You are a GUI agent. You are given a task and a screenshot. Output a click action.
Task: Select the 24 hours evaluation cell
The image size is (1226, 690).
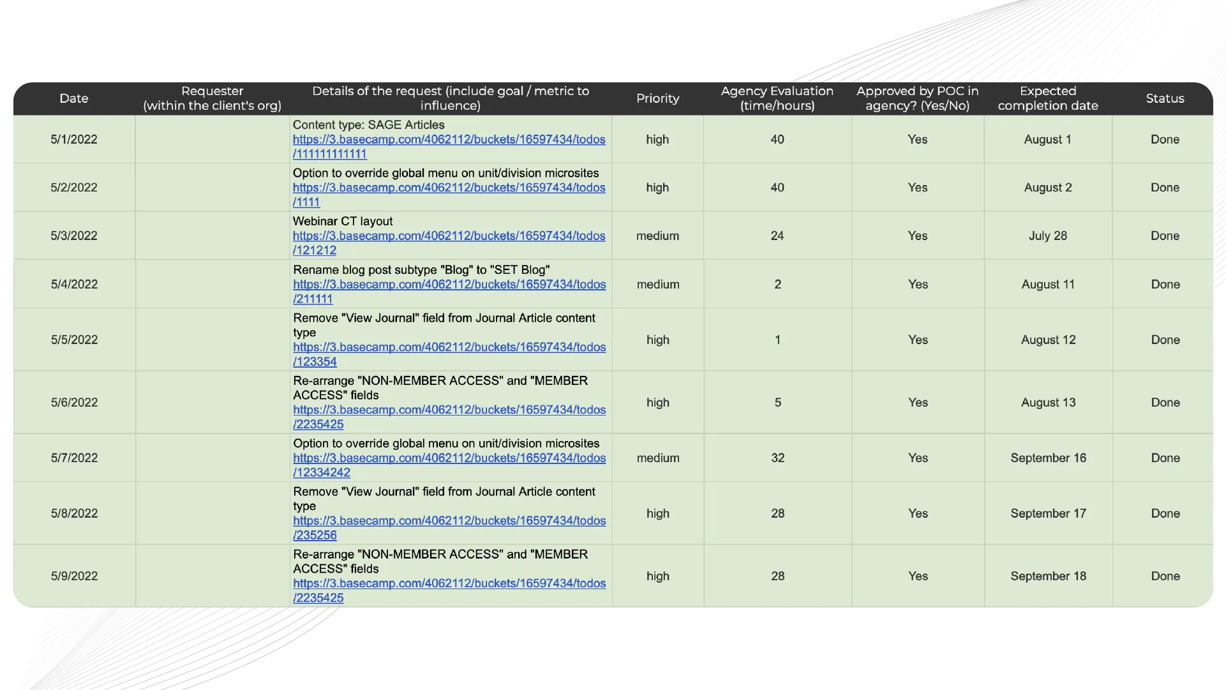pyautogui.click(x=777, y=236)
